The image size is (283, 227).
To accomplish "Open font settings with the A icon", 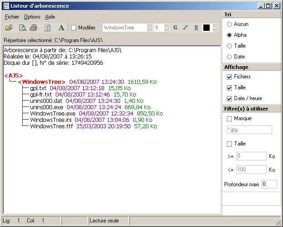I will coord(61,28).
